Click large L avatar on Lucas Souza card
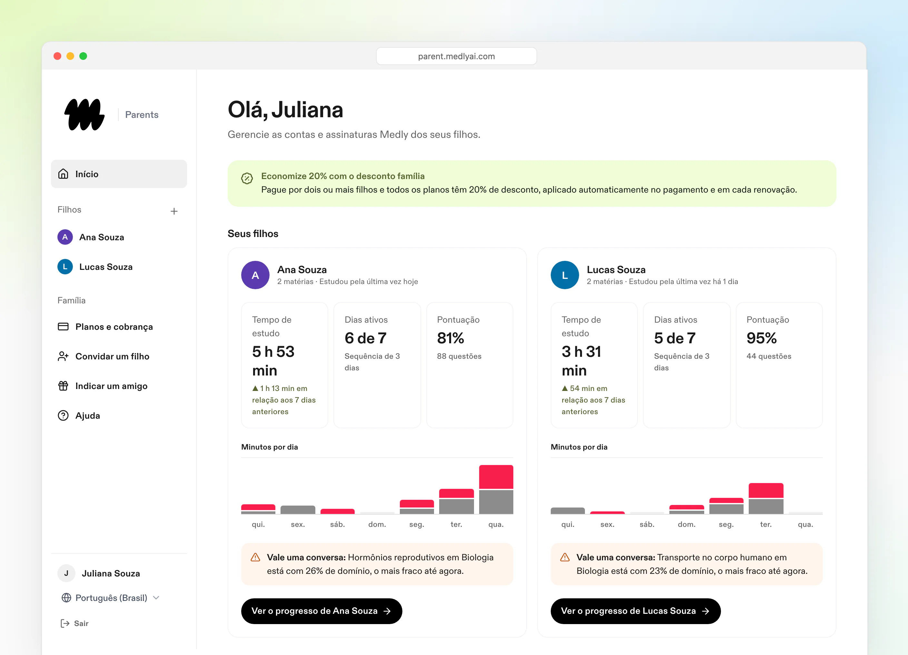Screen dimensions: 908x655 point(565,275)
